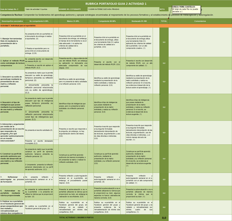Click the NOTA label cell
This screenshot has height=221, width=232.
[x=162, y=9]
